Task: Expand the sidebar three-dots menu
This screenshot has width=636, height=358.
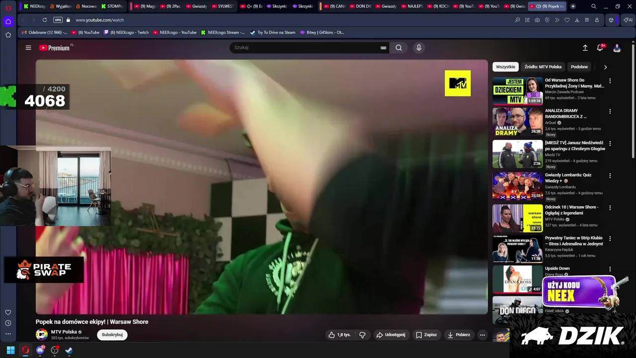Action: point(8,334)
